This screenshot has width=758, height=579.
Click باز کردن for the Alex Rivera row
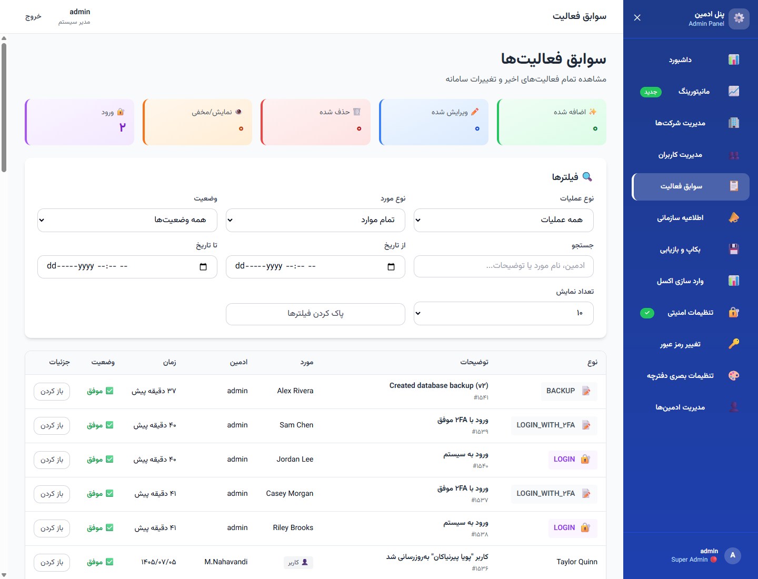pyautogui.click(x=52, y=391)
